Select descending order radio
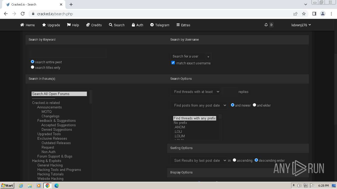 (256, 160)
